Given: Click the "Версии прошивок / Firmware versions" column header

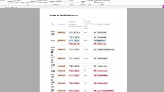Looking at the screenshot, I should click(x=75, y=24).
